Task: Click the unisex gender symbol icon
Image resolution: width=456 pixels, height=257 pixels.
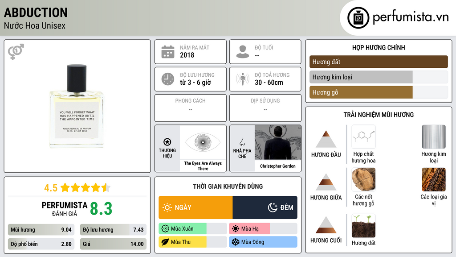Action: [x=16, y=52]
